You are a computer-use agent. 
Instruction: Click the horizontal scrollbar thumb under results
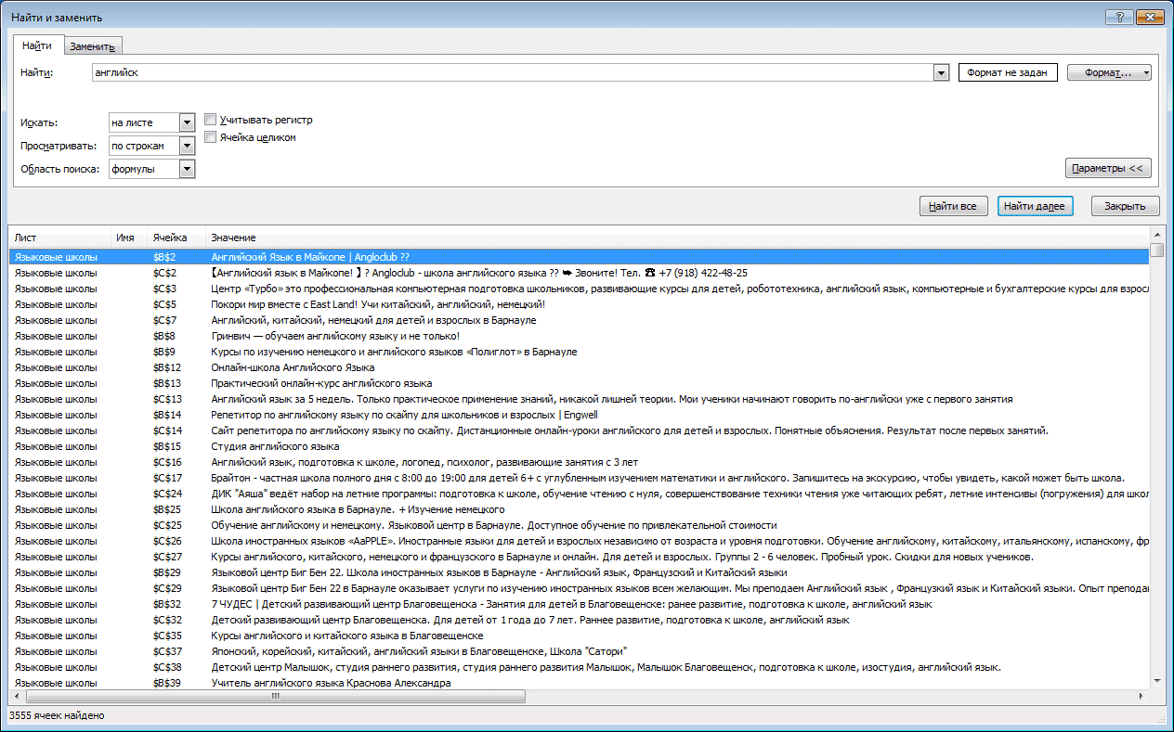coord(276,696)
